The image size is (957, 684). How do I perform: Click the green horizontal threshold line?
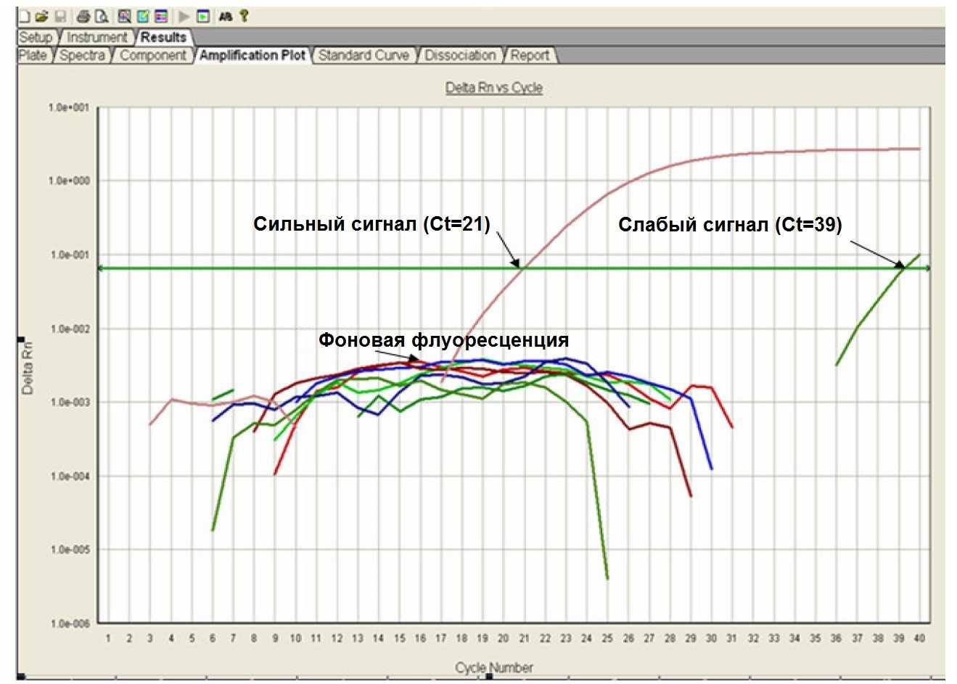click(x=326, y=268)
